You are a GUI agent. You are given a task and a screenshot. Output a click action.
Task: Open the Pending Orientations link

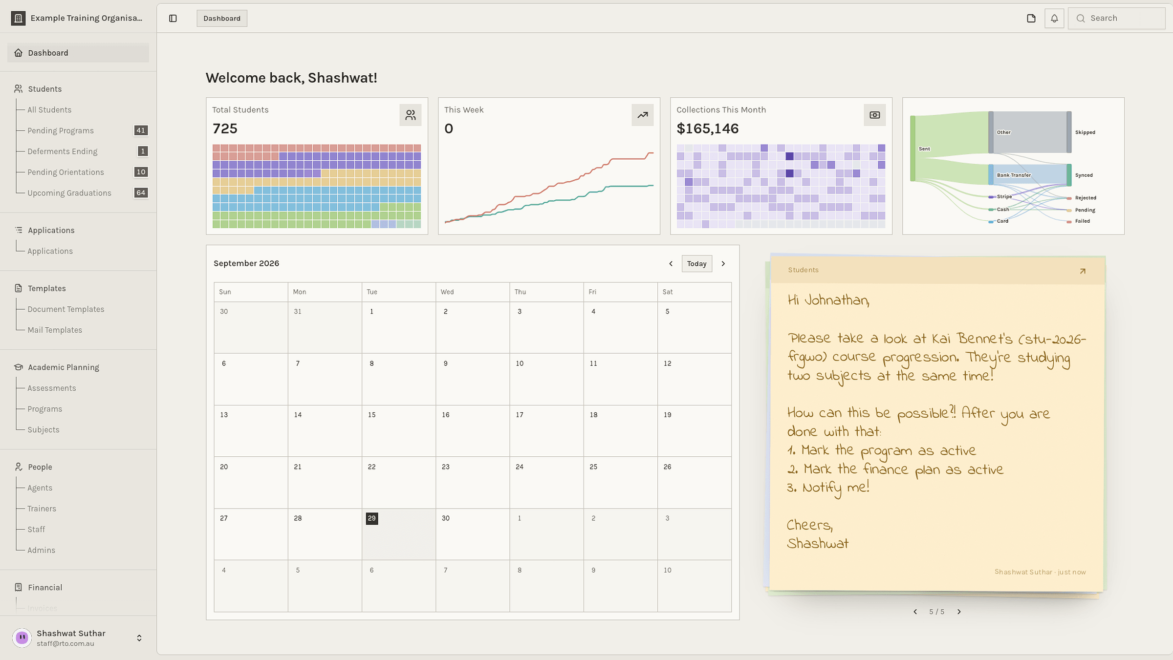[x=65, y=172]
